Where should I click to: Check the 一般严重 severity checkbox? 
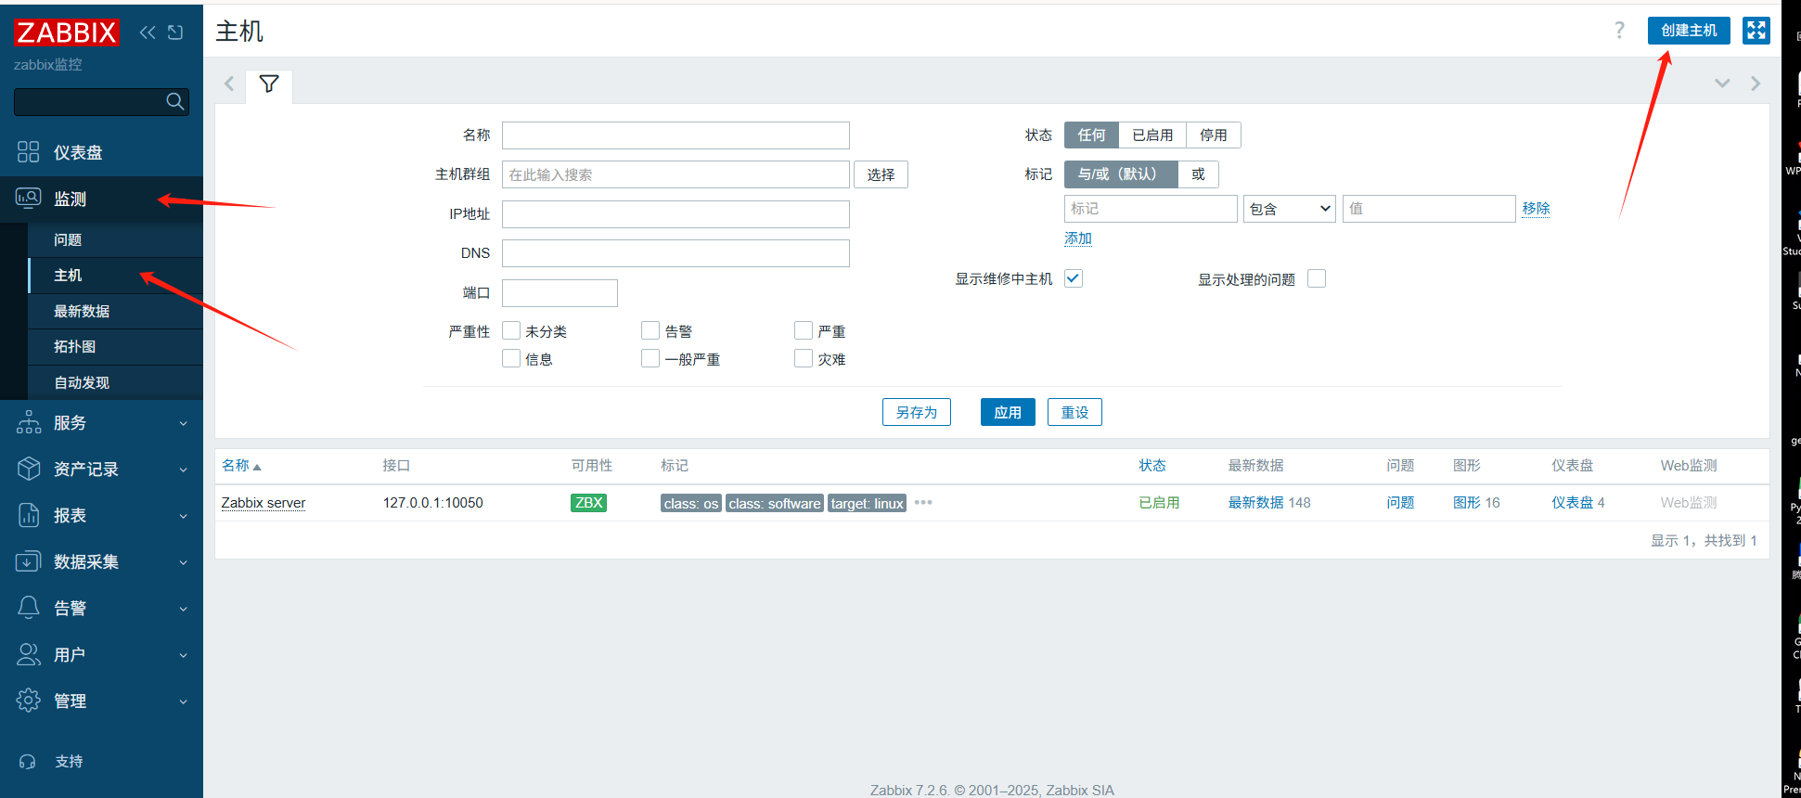point(650,358)
